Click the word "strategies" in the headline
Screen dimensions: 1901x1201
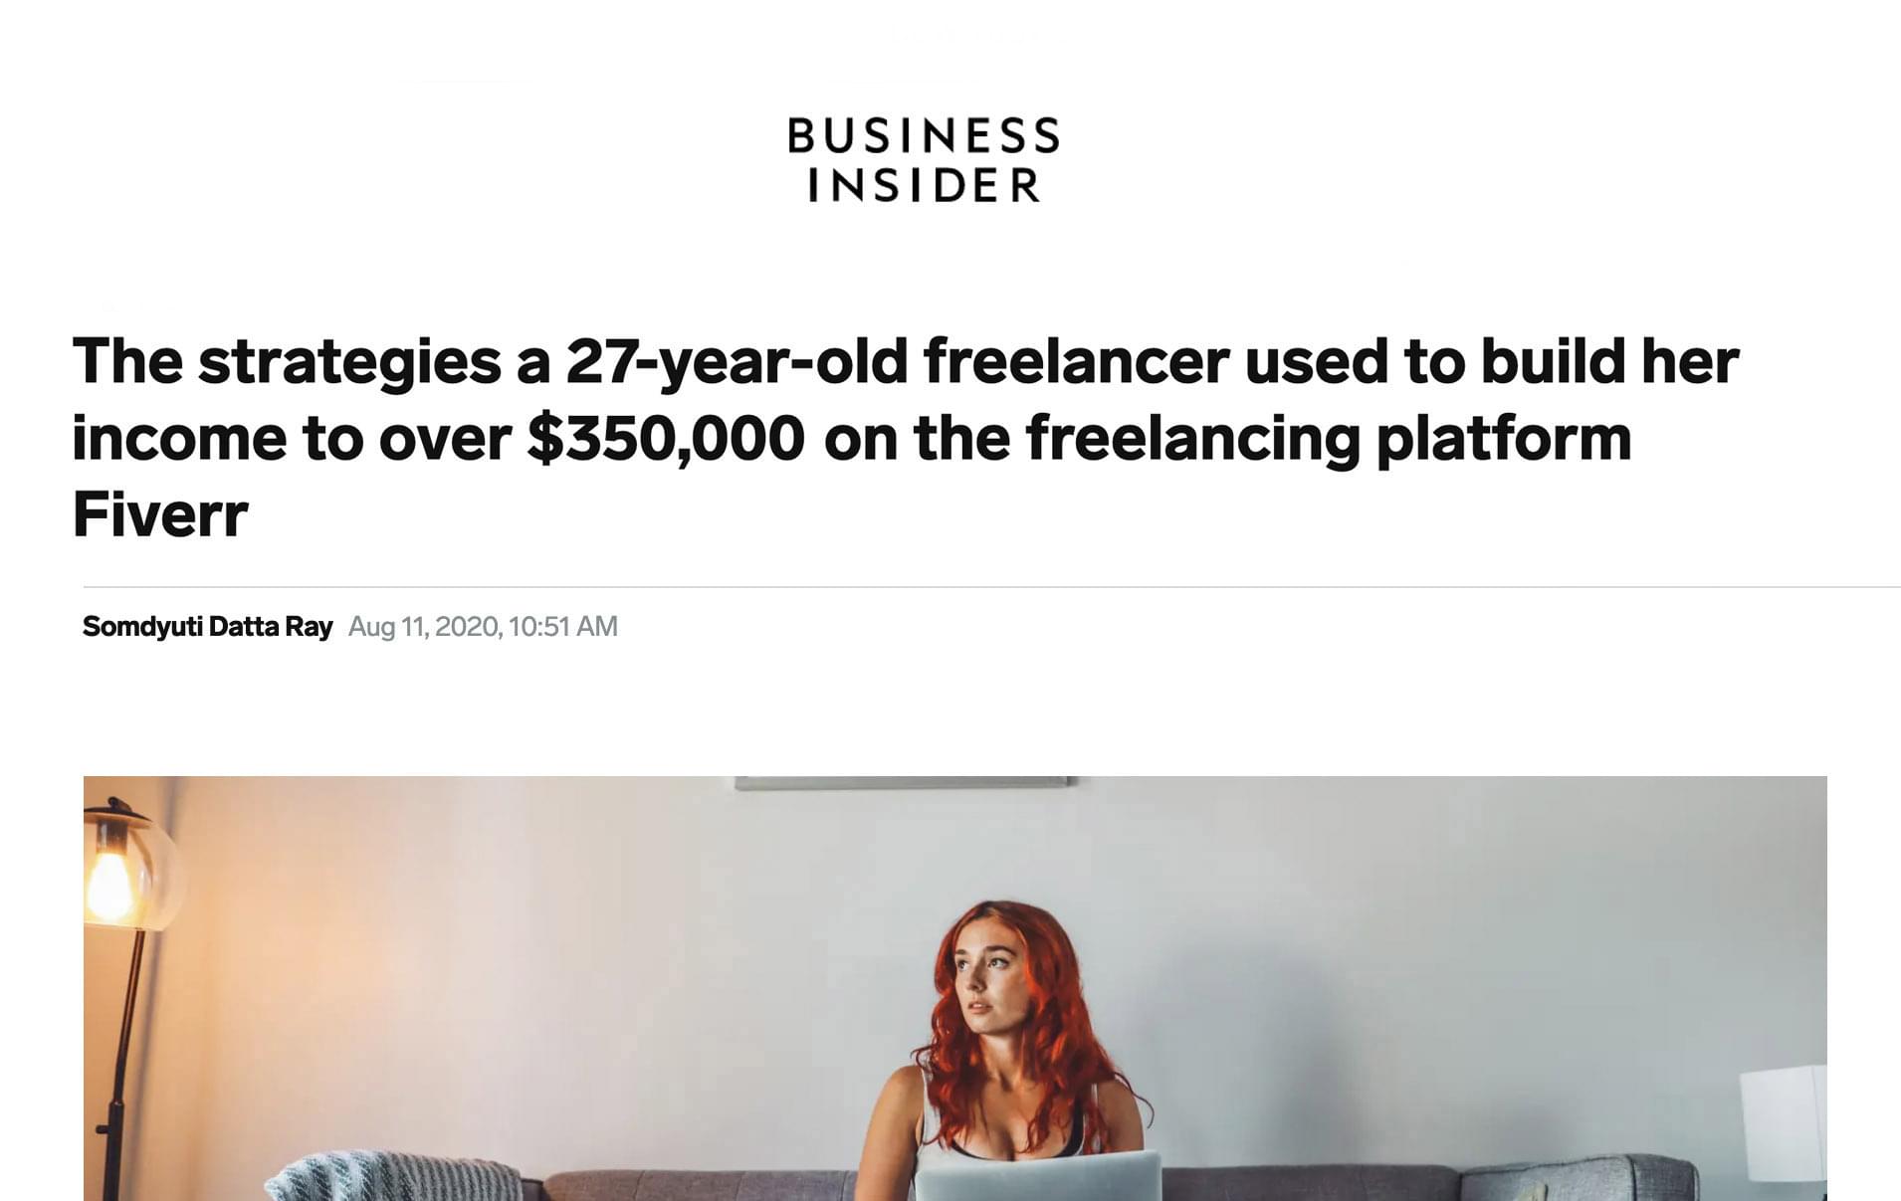pos(349,361)
